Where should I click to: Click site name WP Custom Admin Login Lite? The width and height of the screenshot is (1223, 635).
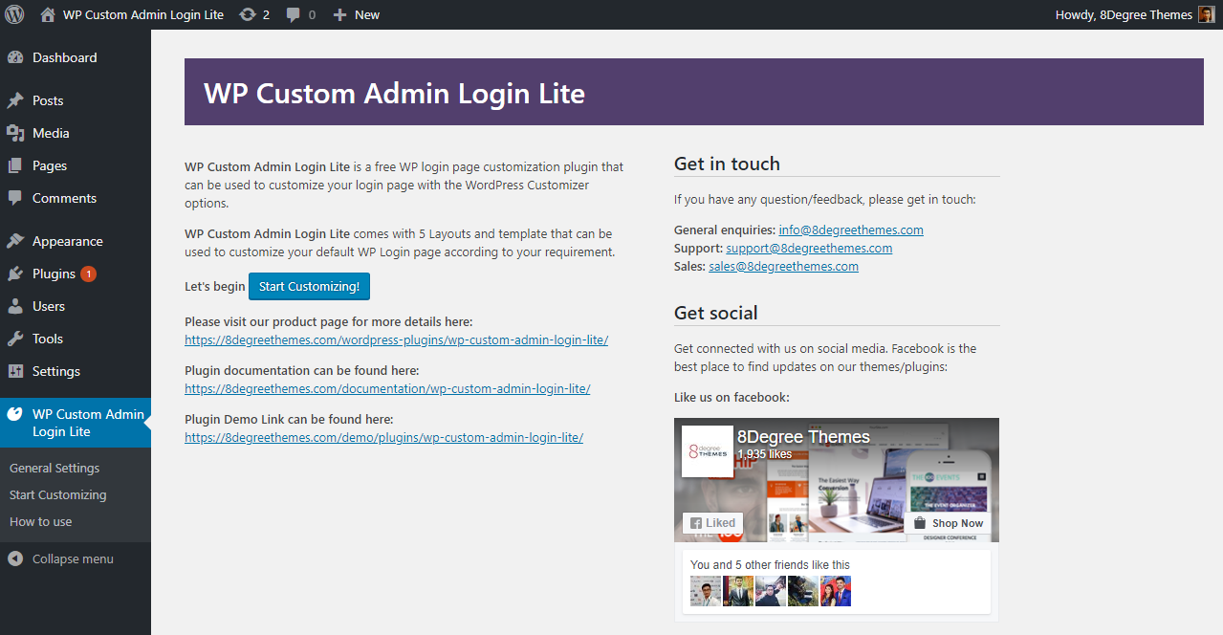(x=143, y=14)
